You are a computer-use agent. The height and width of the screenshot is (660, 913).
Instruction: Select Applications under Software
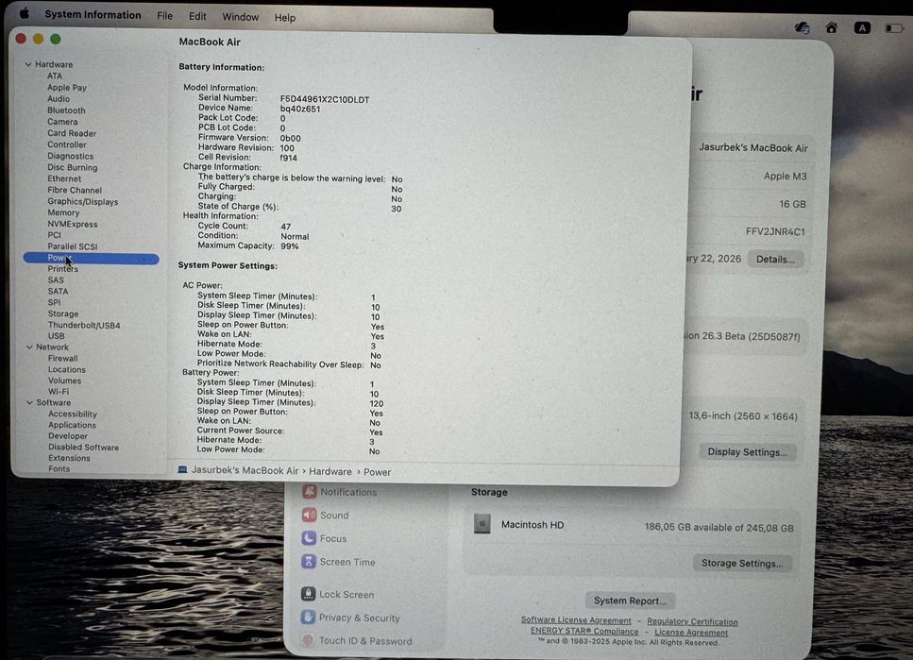click(72, 425)
